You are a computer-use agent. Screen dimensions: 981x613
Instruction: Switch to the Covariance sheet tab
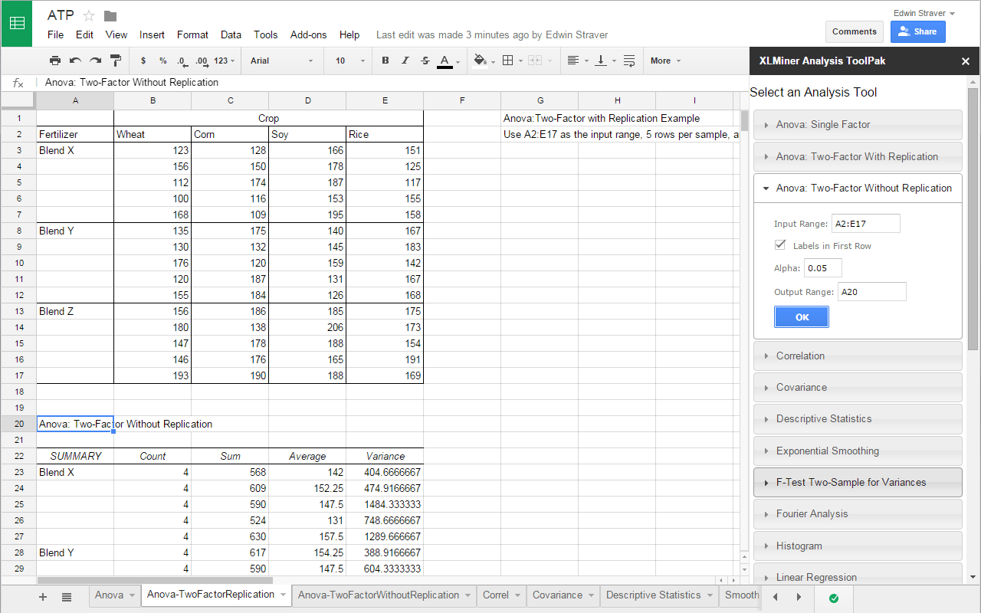[x=557, y=595]
